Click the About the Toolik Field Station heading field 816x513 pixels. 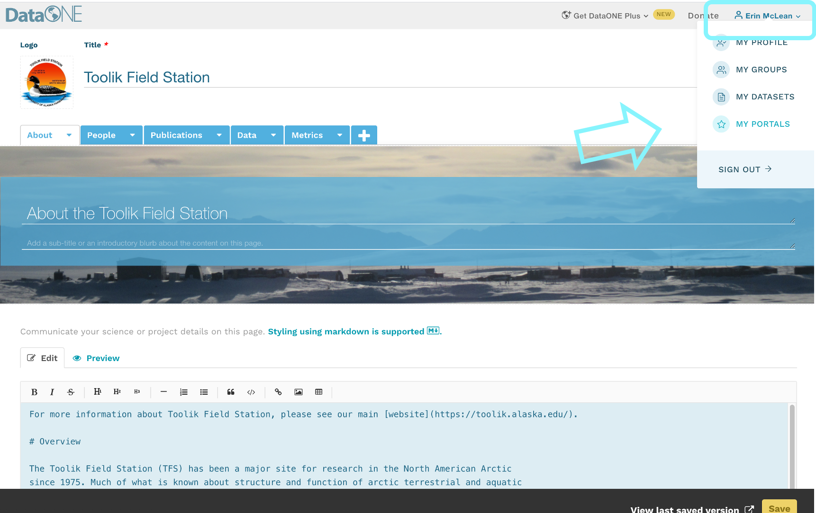coord(408,213)
